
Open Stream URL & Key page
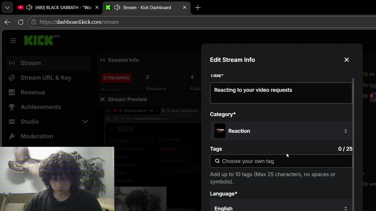(48, 78)
